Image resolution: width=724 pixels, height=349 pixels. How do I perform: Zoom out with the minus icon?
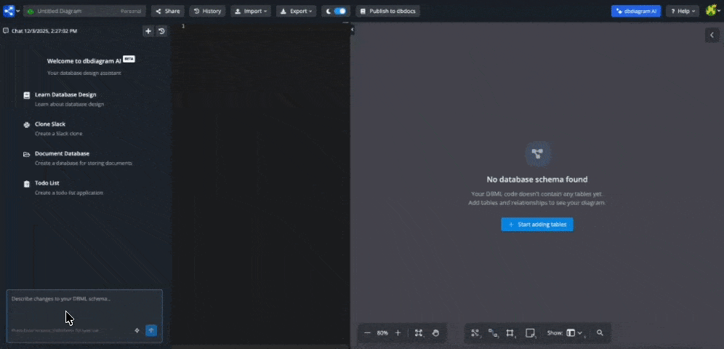click(x=368, y=333)
